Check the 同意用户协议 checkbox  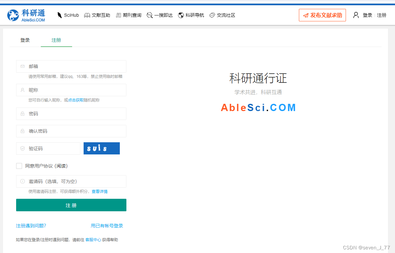19,166
